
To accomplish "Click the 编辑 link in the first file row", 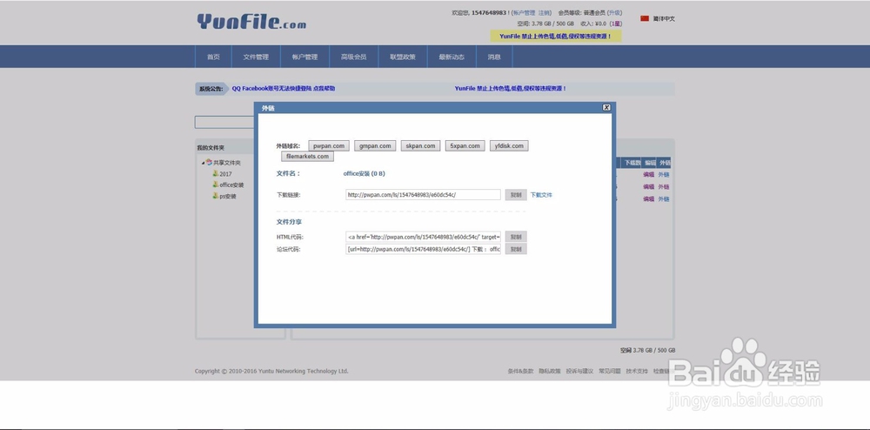I will click(649, 174).
